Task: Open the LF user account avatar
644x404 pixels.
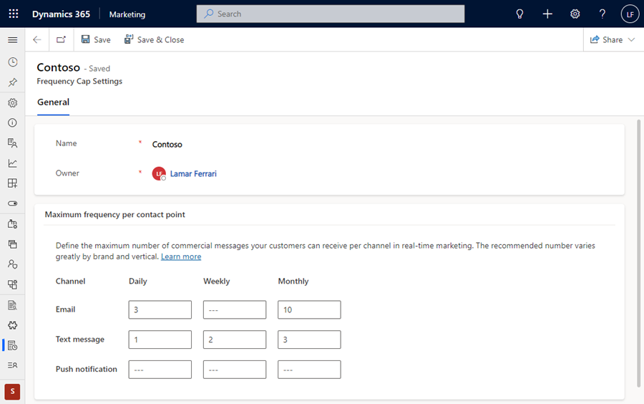Action: (x=630, y=14)
